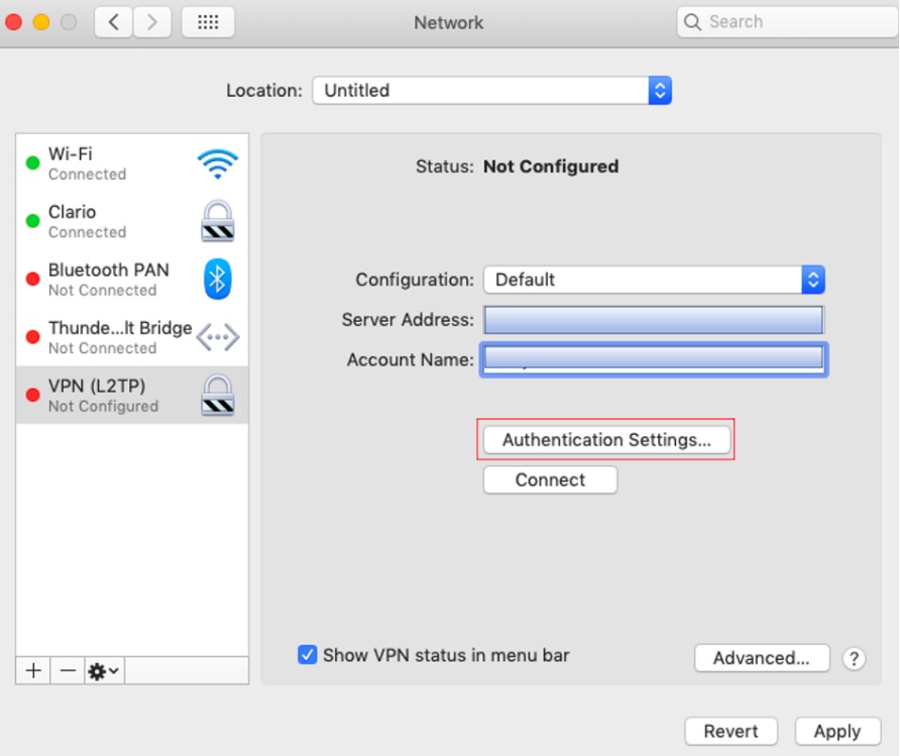Go back using the back arrow
Screen dimensions: 900x756
click(x=114, y=23)
